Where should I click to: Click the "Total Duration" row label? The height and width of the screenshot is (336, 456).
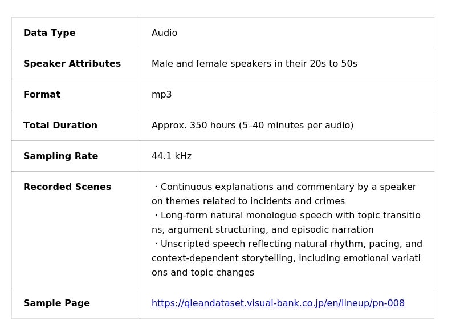point(60,126)
